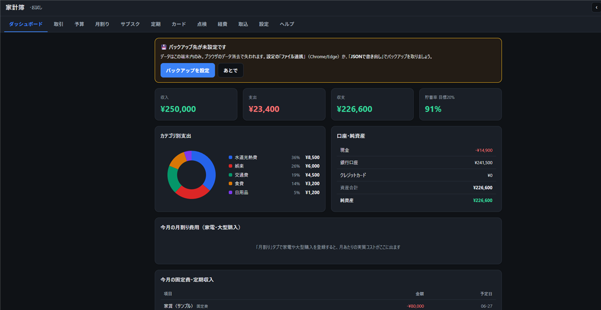
Task: Switch to the 取引 tab
Action: click(x=59, y=24)
